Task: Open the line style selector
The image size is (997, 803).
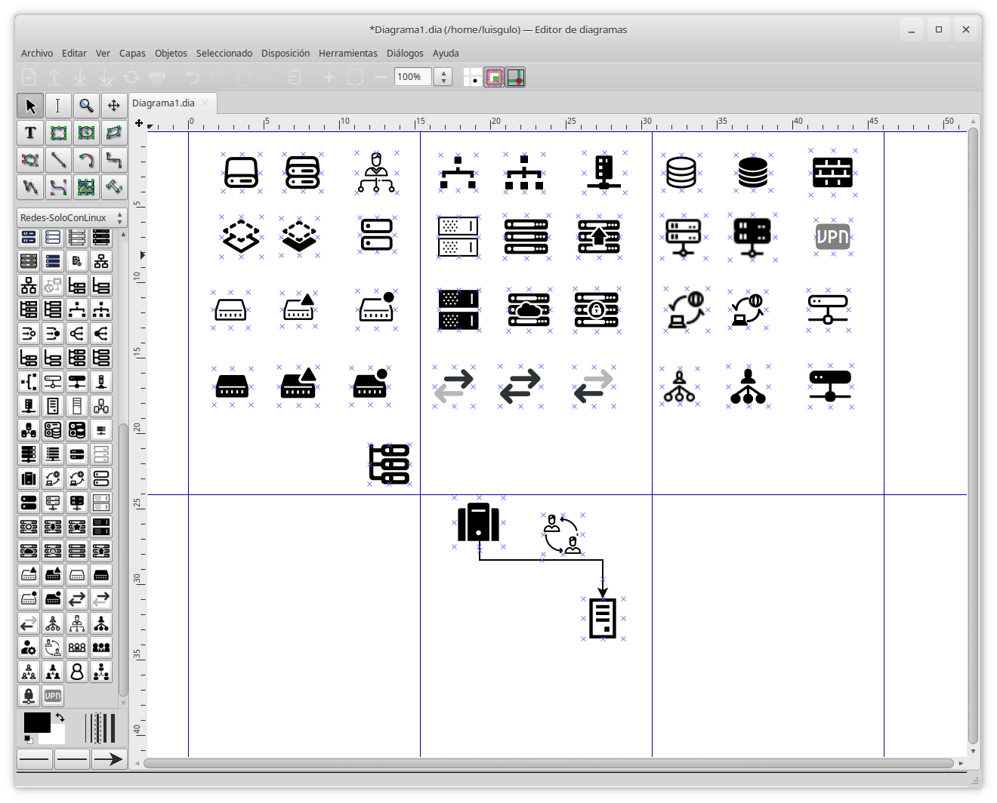Action: pyautogui.click(x=72, y=759)
